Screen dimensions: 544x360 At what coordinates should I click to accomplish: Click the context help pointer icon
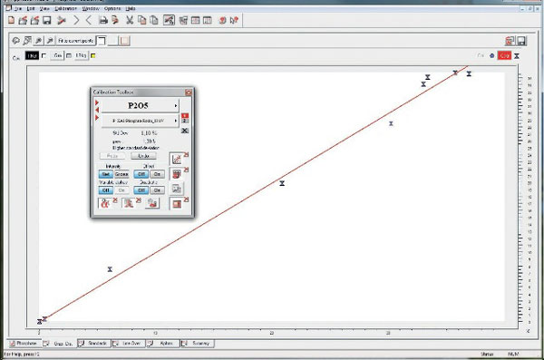coord(234,21)
